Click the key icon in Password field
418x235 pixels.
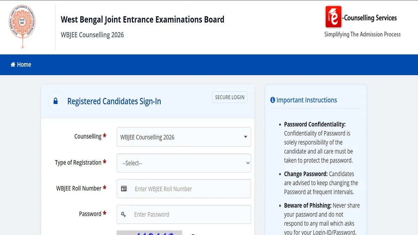123,214
